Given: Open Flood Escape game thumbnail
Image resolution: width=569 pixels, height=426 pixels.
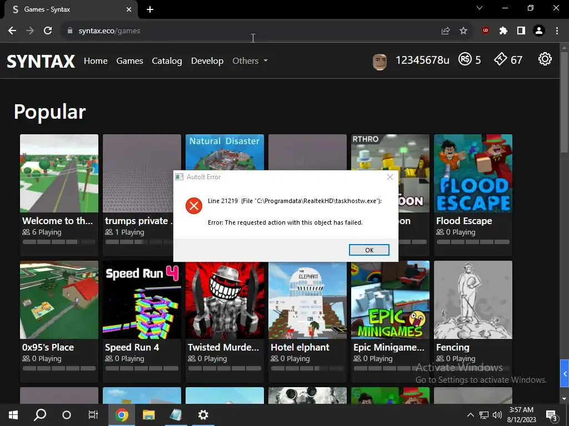Looking at the screenshot, I should (x=473, y=174).
